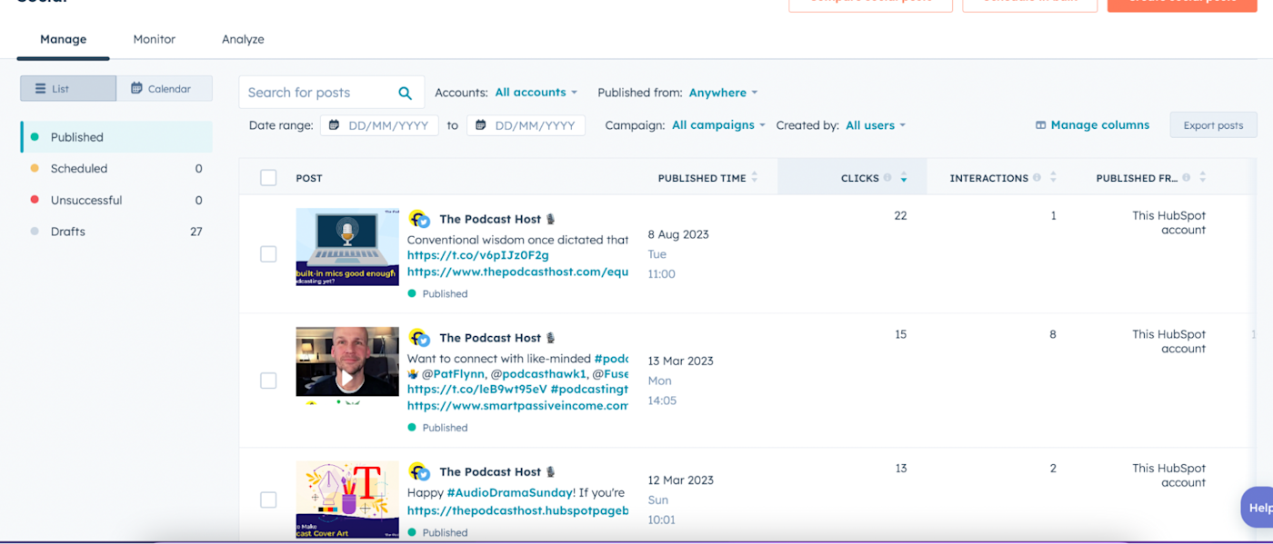Click Twitter account avatar on 8 Aug 2023 post

(x=418, y=219)
